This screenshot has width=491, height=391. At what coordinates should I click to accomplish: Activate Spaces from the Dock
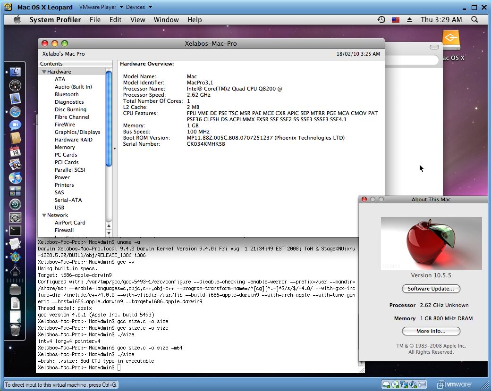pyautogui.click(x=15, y=191)
